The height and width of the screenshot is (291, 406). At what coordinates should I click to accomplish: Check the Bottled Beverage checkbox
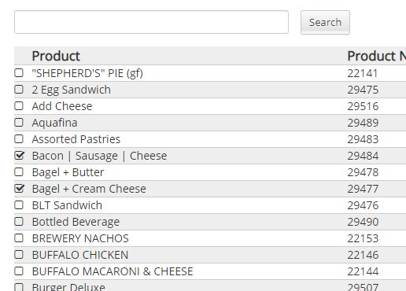tap(19, 221)
